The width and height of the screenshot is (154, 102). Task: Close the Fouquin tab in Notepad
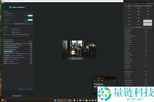click(102, 78)
